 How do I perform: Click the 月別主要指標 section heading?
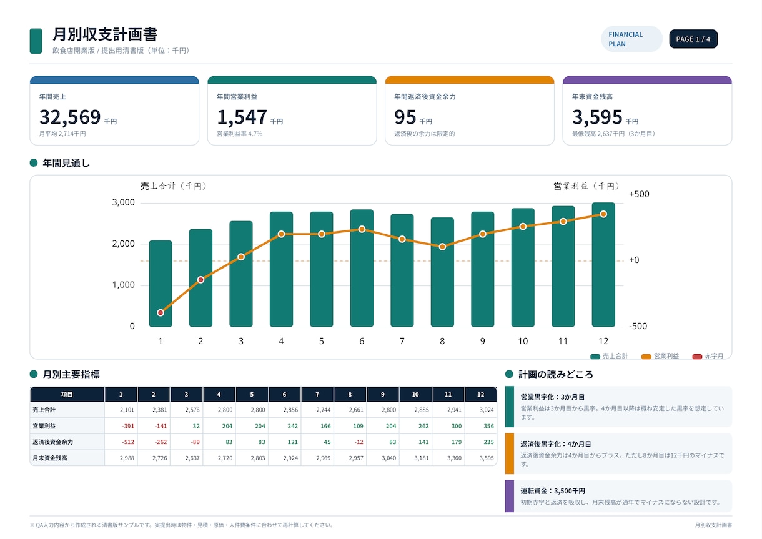coord(71,375)
